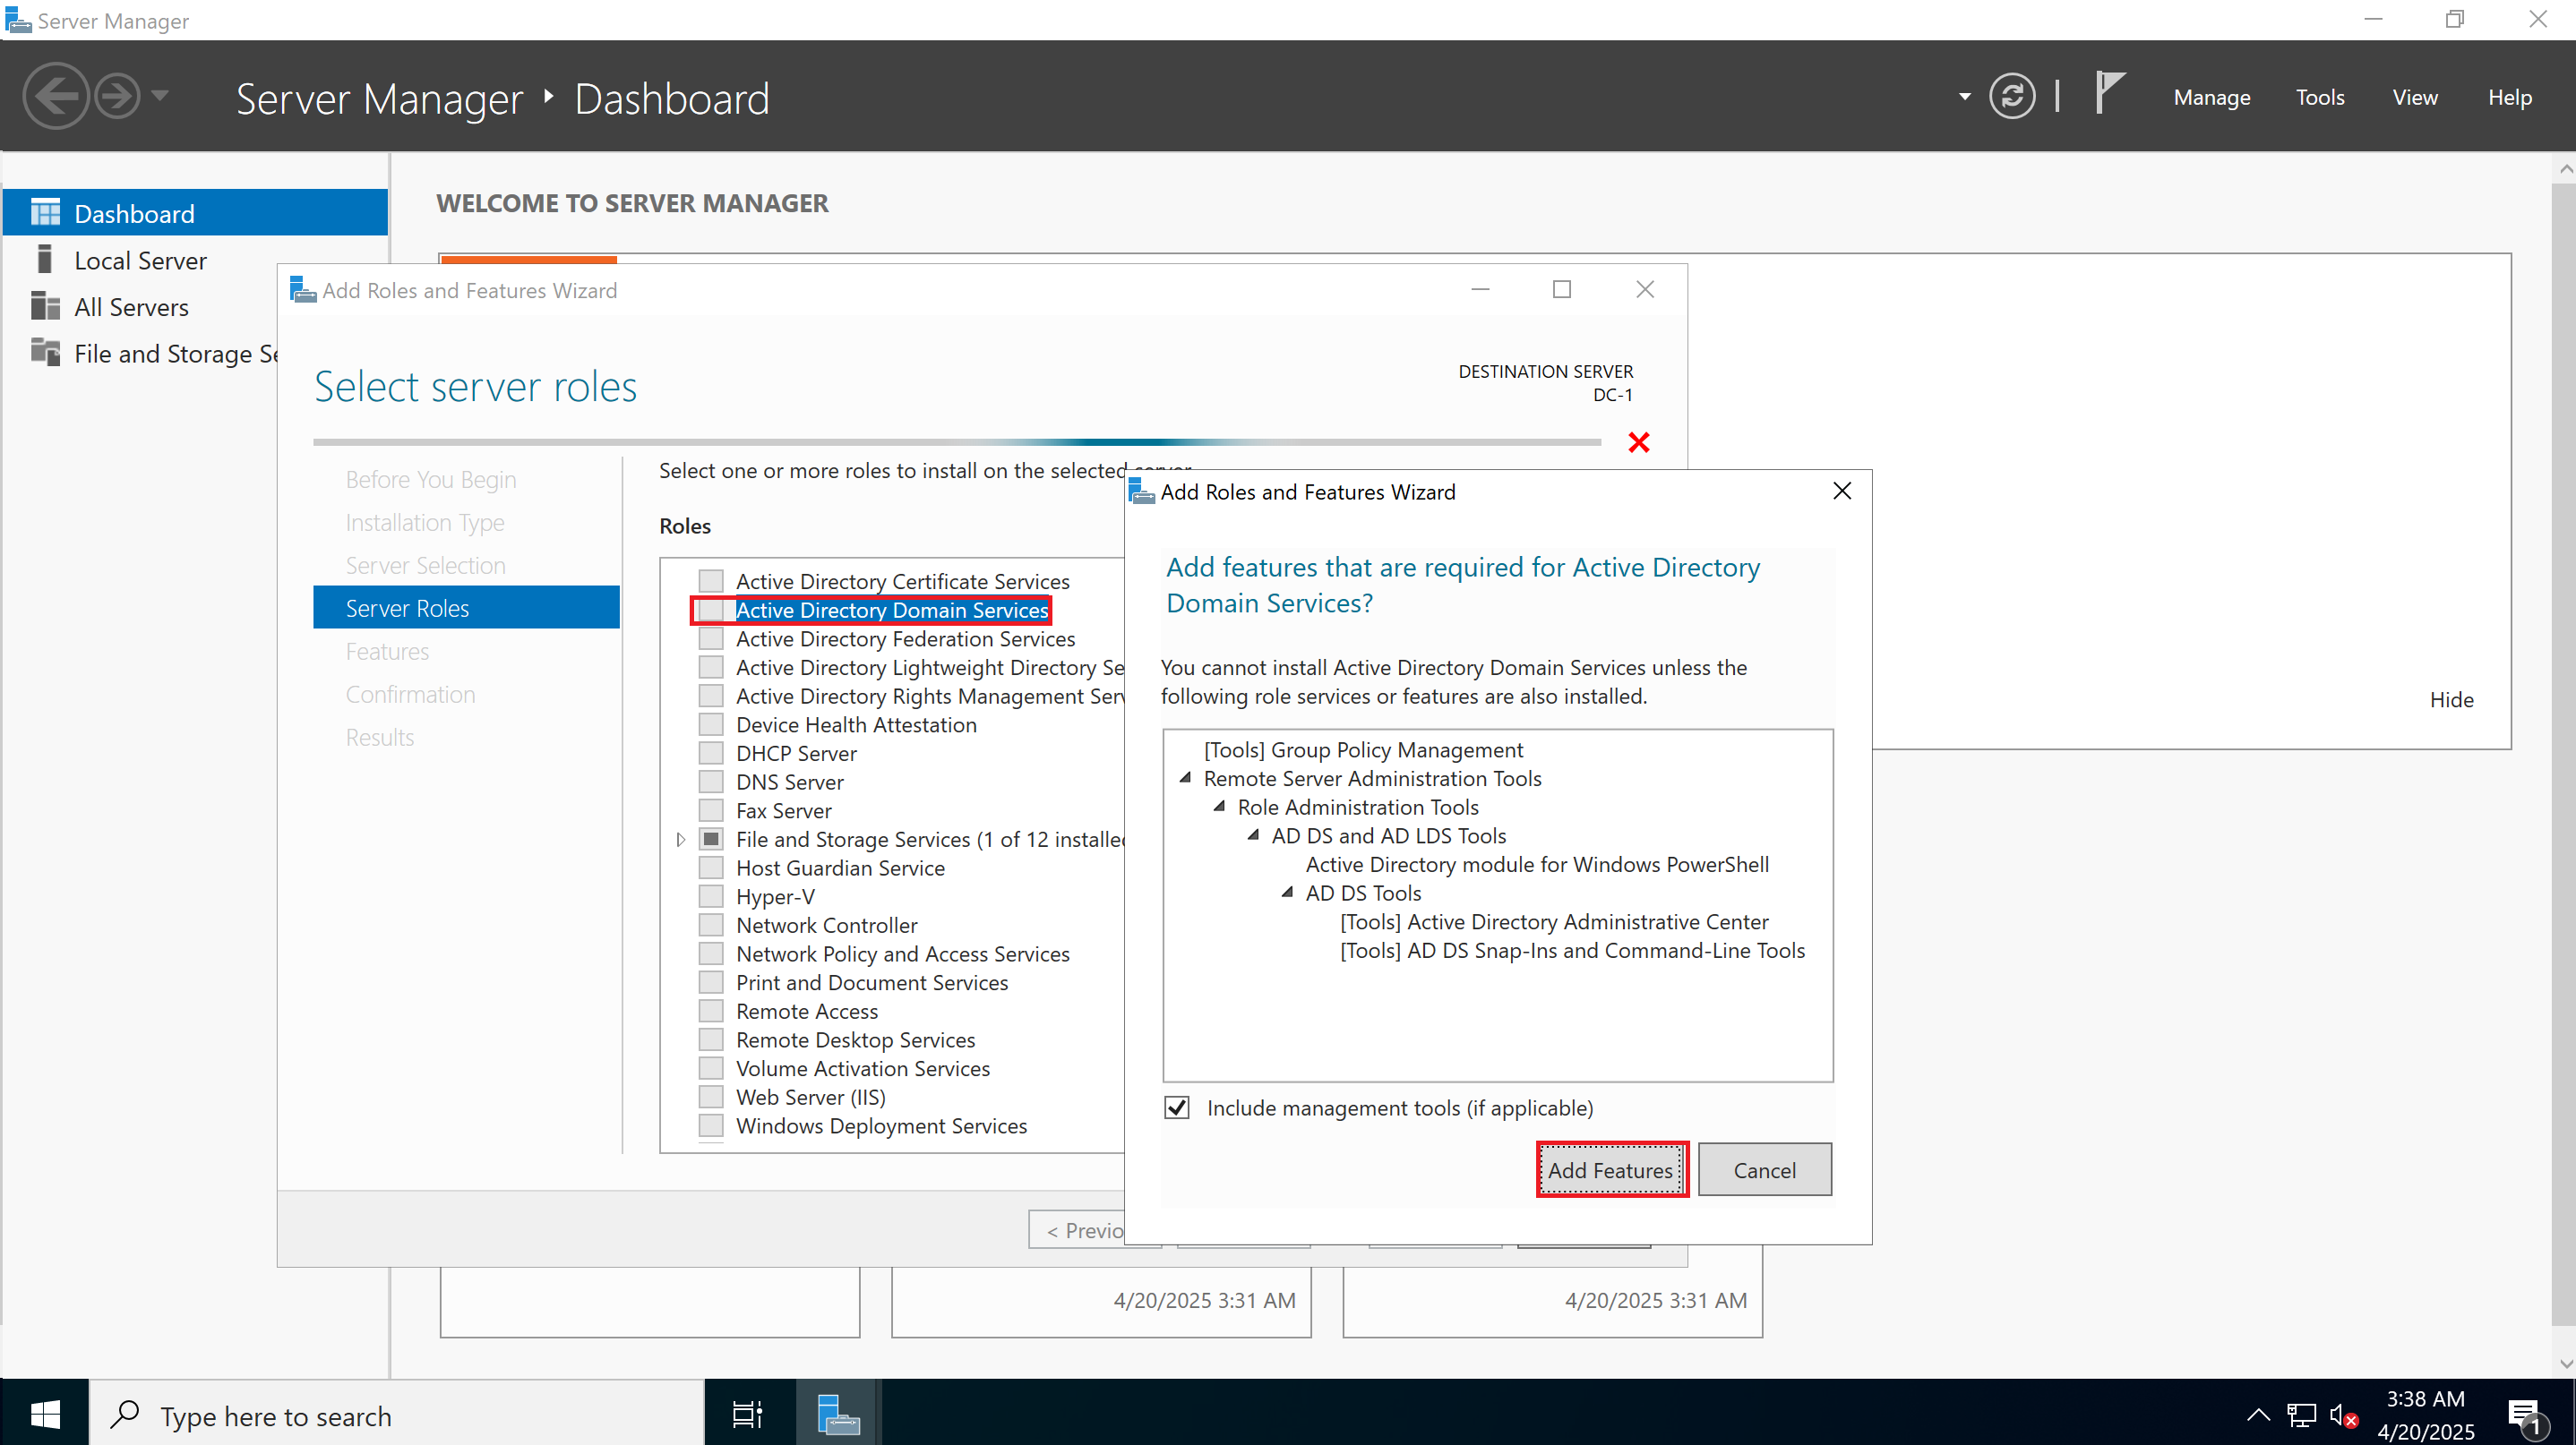Click [Tools] Active Directory Administrative Center entry
Screen dimensions: 2576x1445
(1554, 921)
